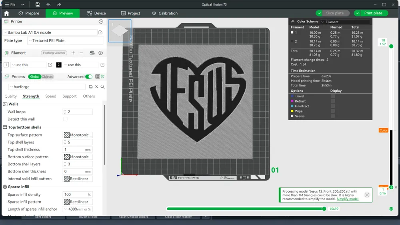Open the Slice plate dropdown arrow

coord(319,13)
